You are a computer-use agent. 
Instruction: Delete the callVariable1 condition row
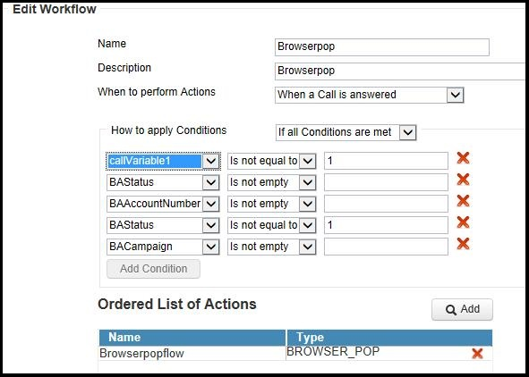(463, 157)
